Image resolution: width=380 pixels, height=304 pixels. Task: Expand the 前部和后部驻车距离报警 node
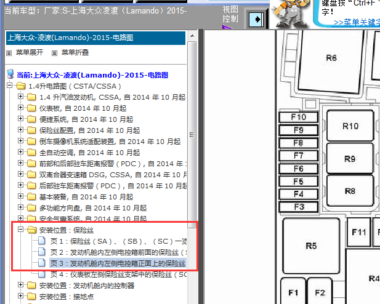click(20, 163)
